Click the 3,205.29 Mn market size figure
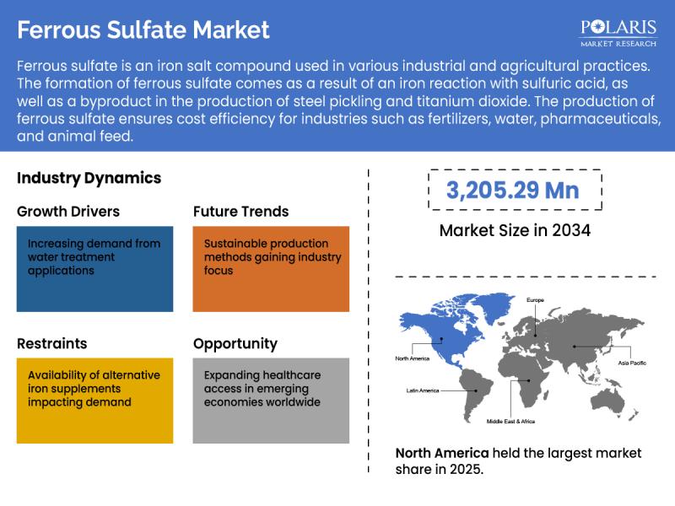675x506 pixels. pos(513,191)
